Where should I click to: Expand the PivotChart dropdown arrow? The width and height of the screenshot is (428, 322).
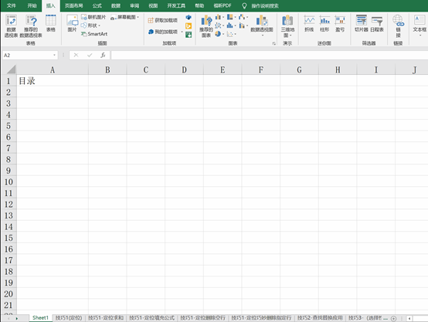[x=263, y=36]
